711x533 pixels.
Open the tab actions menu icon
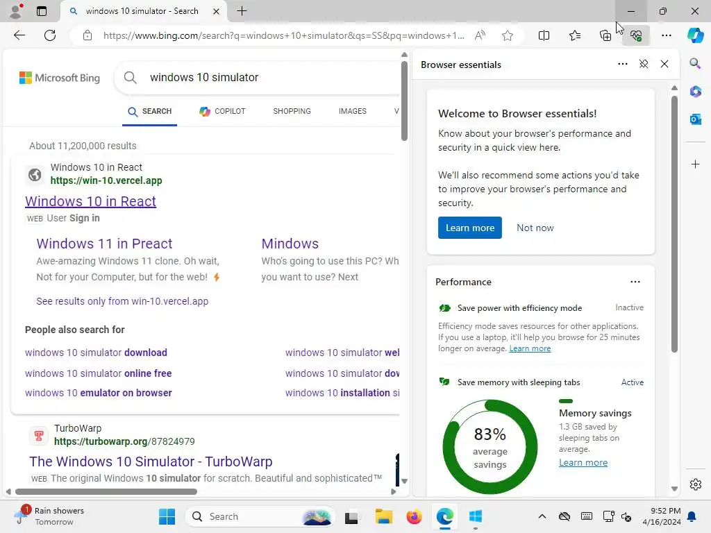(42, 11)
